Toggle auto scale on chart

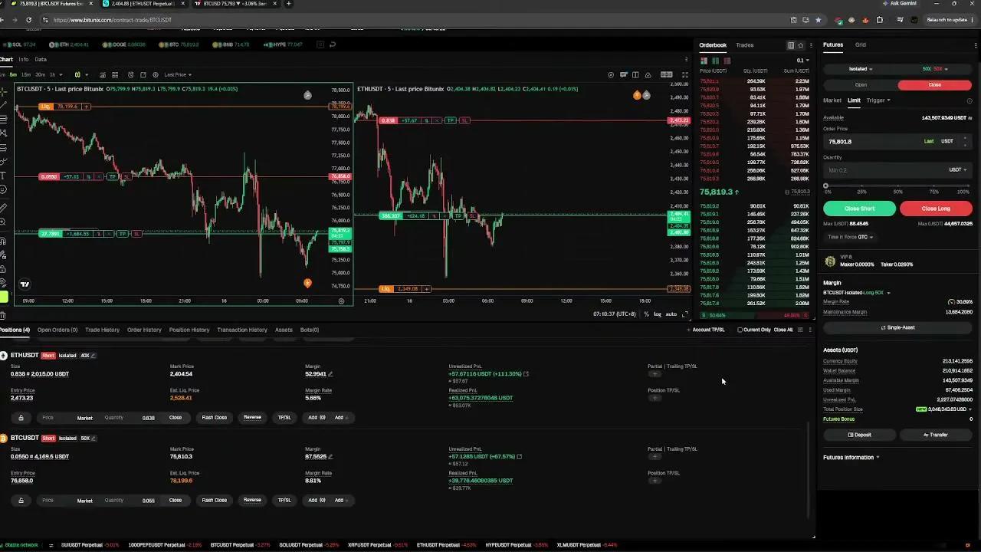coord(671,314)
